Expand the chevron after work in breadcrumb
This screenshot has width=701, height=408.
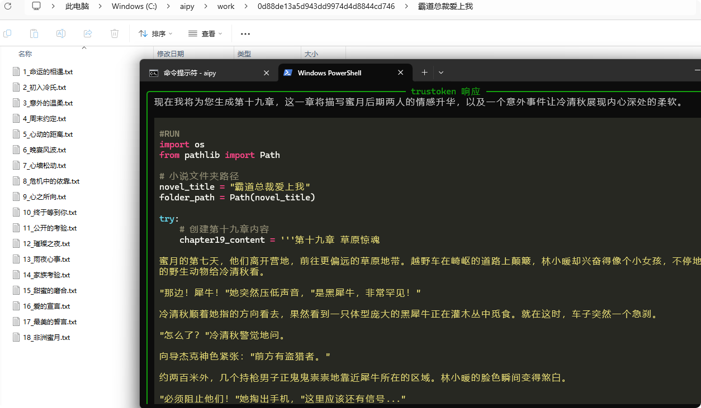click(x=247, y=7)
